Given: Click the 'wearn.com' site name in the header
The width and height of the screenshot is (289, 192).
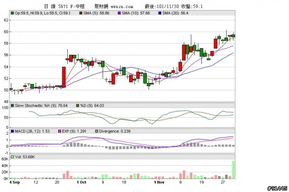Looking at the screenshot, I should pyautogui.click(x=122, y=7).
